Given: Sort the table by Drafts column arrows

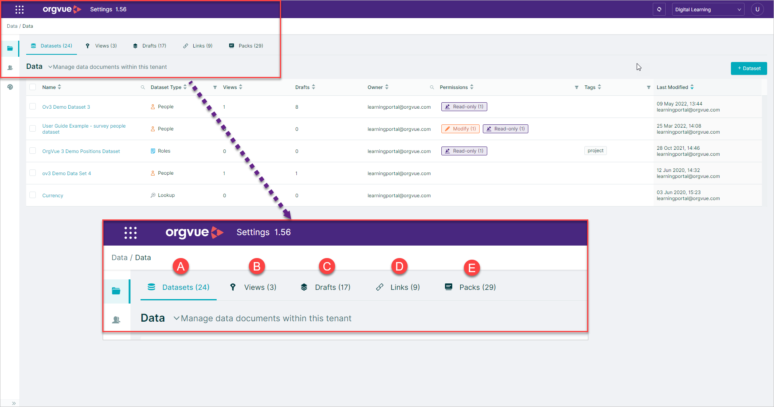Looking at the screenshot, I should pos(313,87).
